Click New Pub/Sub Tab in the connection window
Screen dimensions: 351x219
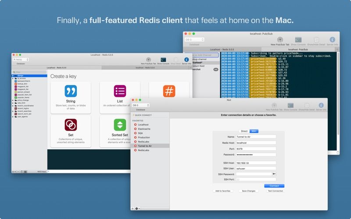coord(274,106)
